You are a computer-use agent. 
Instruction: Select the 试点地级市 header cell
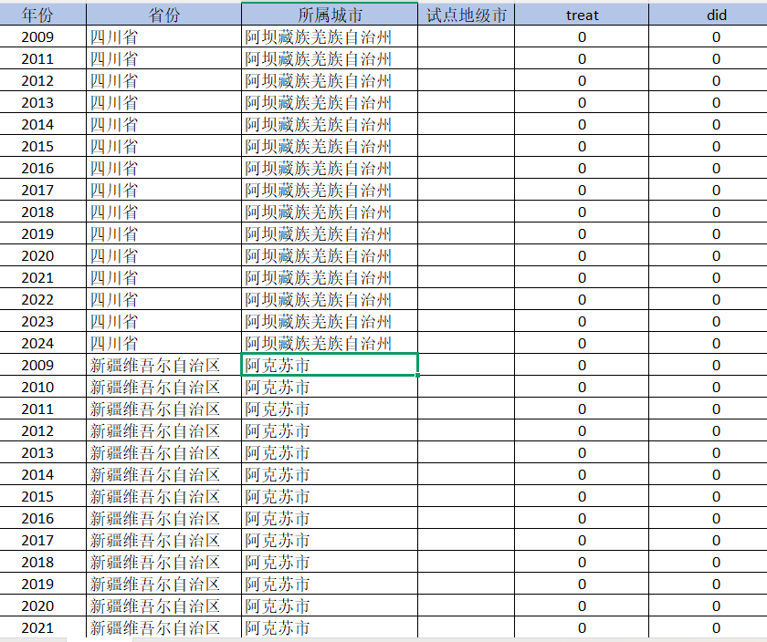(466, 15)
